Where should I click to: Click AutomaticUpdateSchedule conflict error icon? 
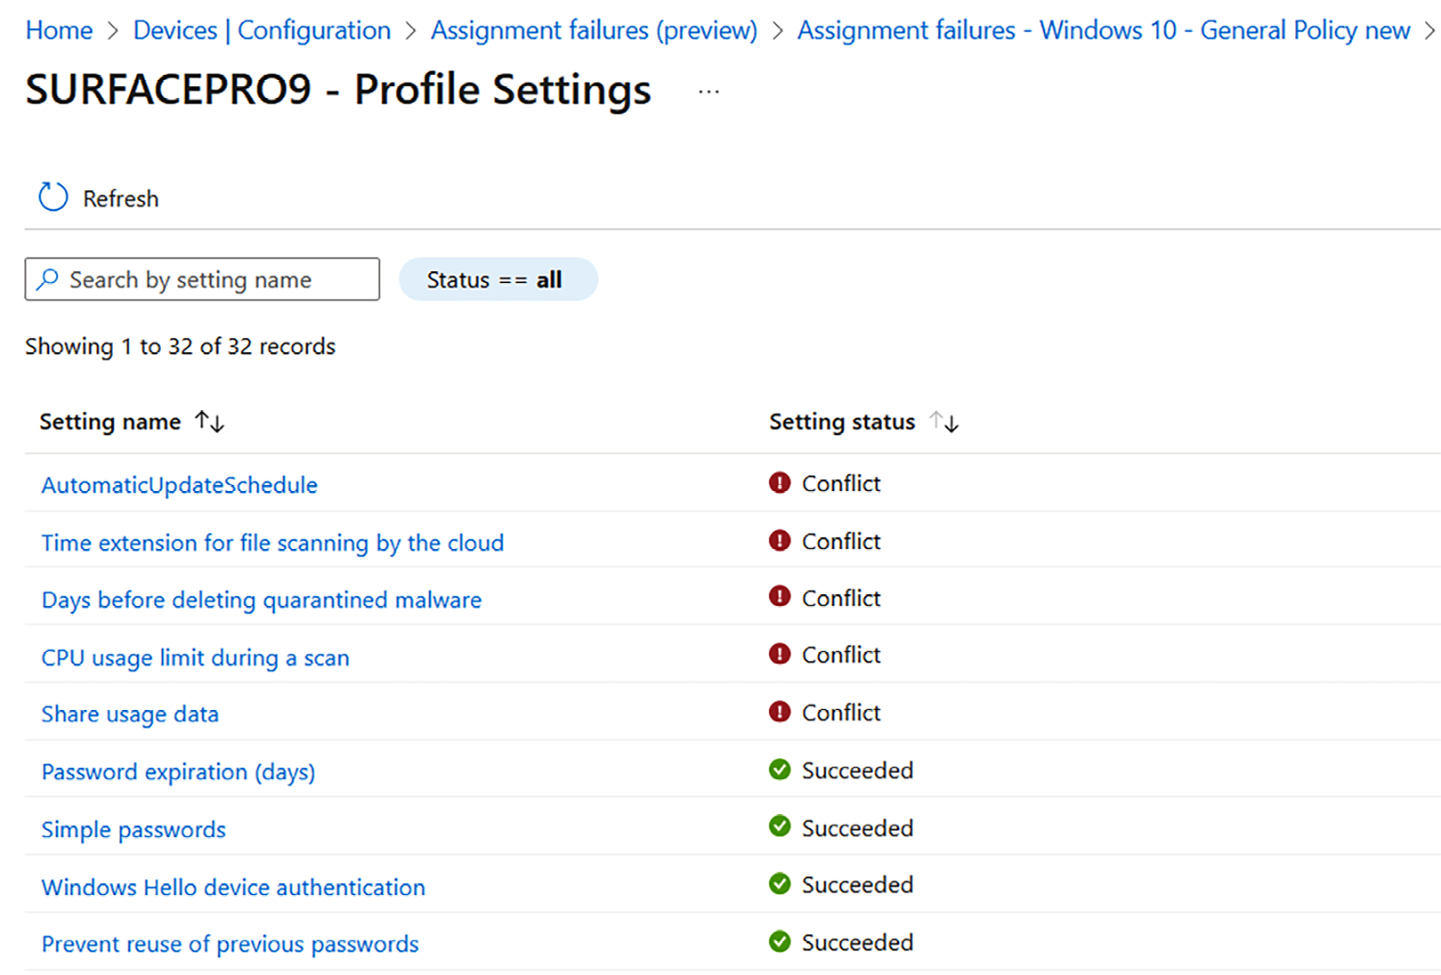pos(780,483)
